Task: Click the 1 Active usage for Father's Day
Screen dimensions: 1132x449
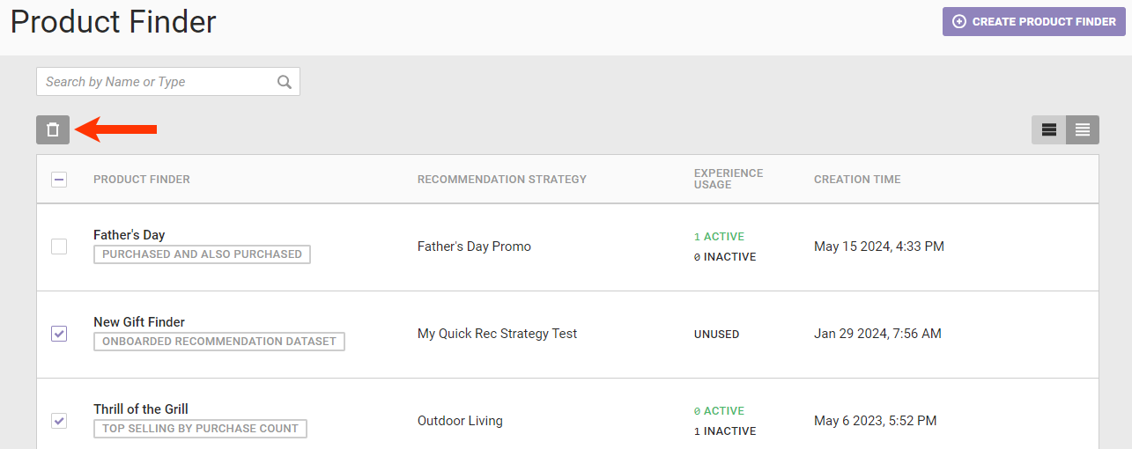Action: [x=719, y=237]
